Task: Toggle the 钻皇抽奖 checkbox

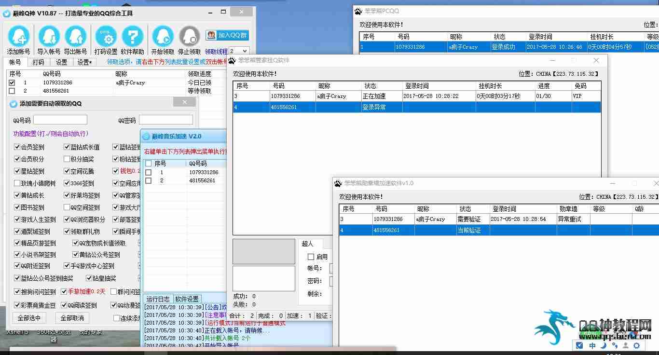Action: tap(89, 278)
